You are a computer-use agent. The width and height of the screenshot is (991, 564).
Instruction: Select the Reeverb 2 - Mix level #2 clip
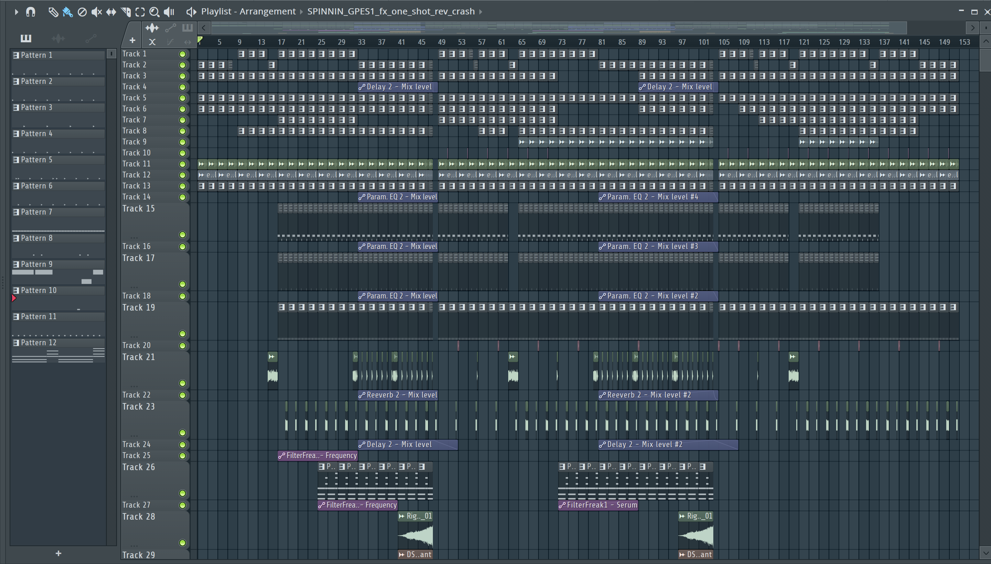(658, 395)
